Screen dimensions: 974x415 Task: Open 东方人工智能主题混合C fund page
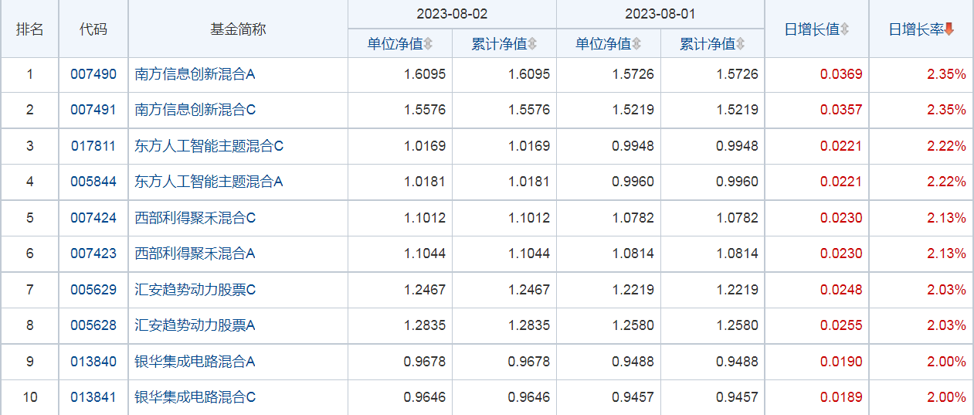pos(210,146)
